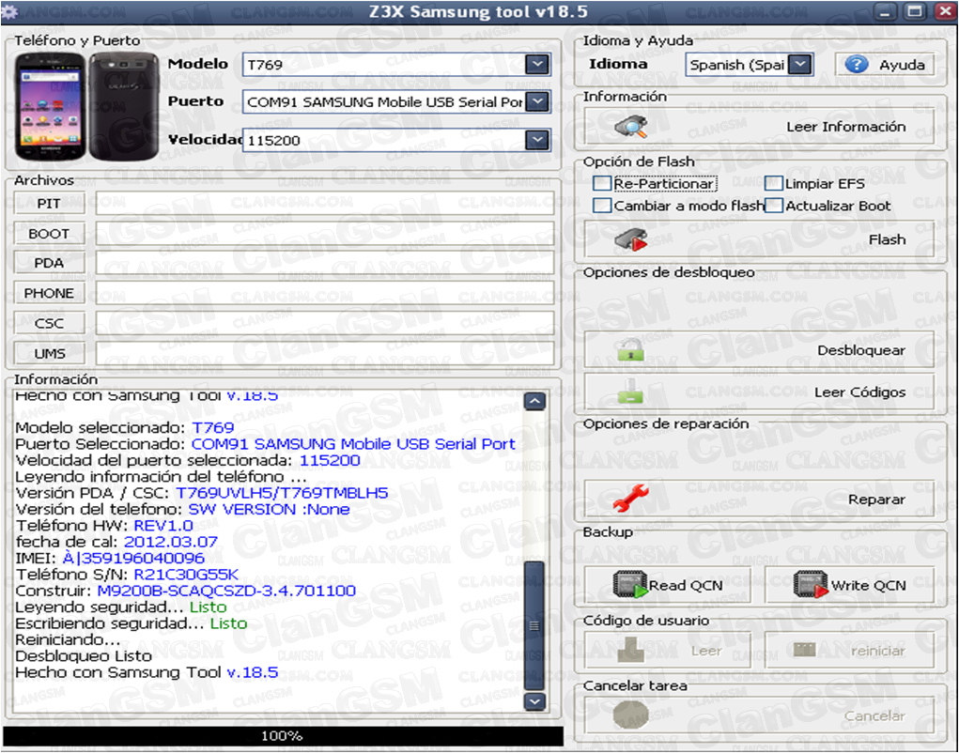959x753 pixels.
Task: Click the blue question mark Ayuda icon
Action: (x=857, y=64)
